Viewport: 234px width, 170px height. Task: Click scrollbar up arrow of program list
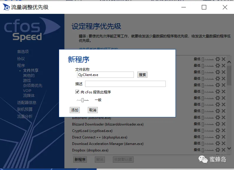(229, 62)
